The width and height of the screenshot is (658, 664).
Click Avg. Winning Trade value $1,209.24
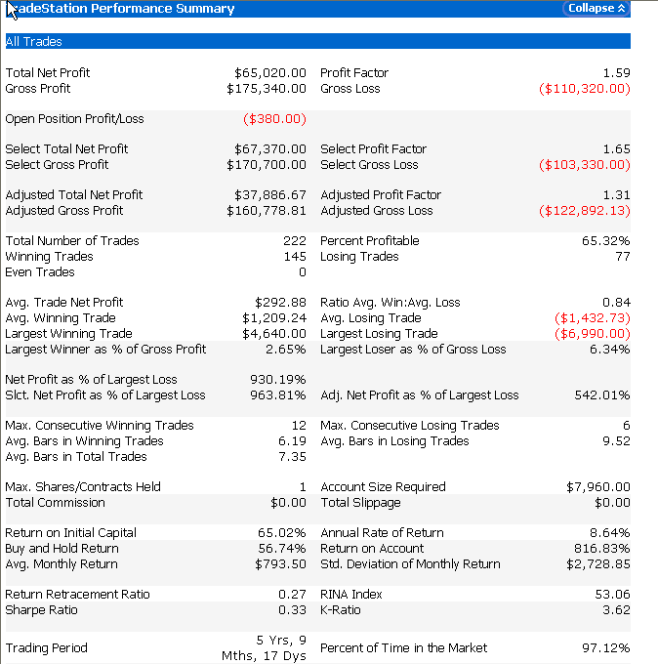[x=274, y=318]
